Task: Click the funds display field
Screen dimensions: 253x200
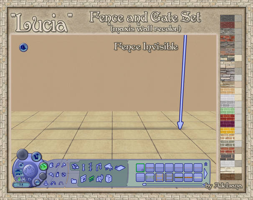Action: 21,185
